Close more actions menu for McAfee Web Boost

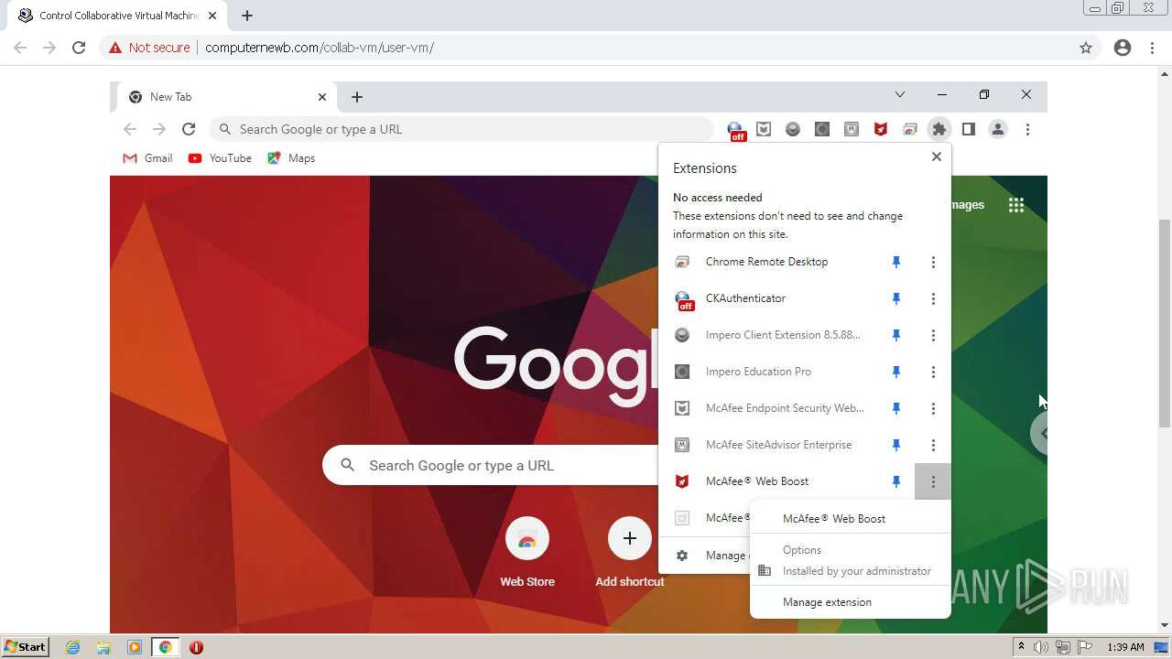(x=933, y=481)
